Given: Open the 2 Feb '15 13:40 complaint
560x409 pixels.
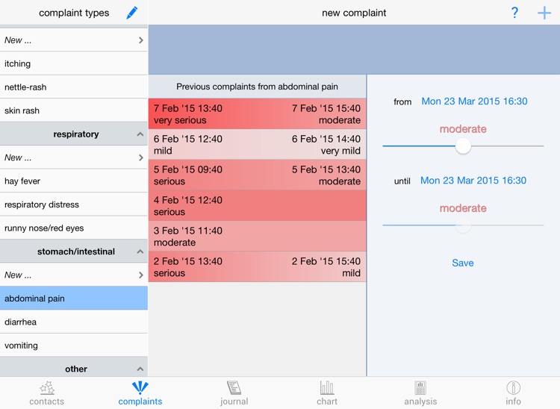Looking at the screenshot, I should 257,267.
